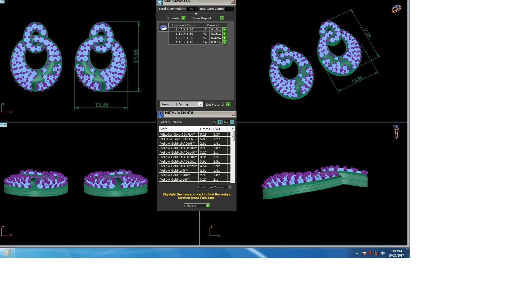The height and width of the screenshot is (286, 508).
Task: Click the ring view icon top right
Action: pos(396,9)
